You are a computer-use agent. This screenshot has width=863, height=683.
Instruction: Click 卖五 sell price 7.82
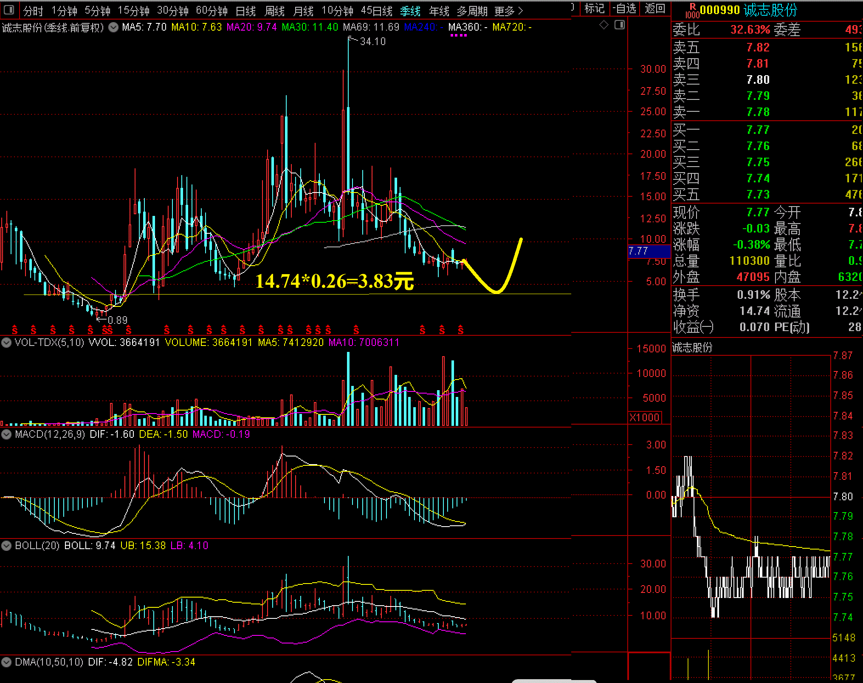tap(758, 48)
